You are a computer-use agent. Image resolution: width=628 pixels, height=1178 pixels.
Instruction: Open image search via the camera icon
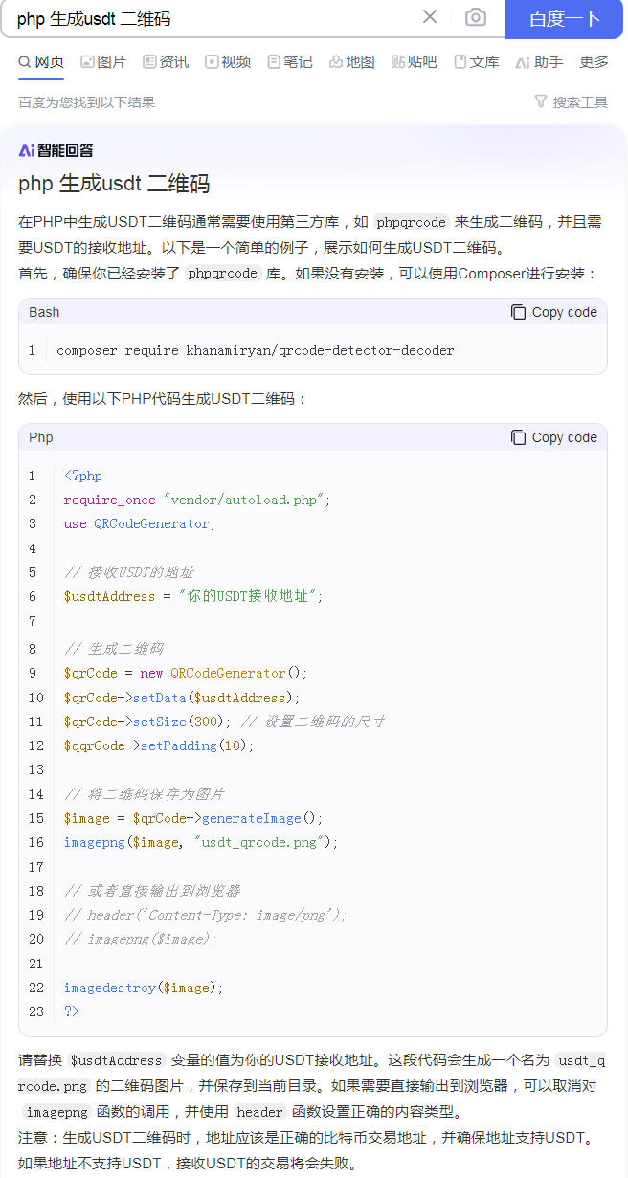(475, 17)
